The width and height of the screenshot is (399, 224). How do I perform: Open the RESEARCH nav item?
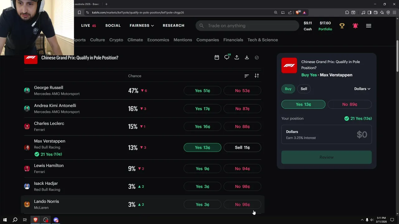click(x=173, y=26)
